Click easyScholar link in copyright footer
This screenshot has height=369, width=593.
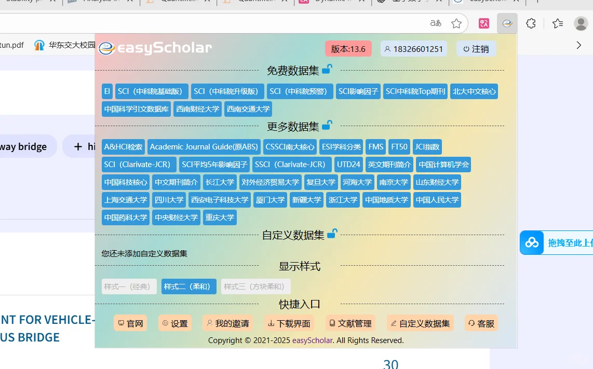click(313, 340)
